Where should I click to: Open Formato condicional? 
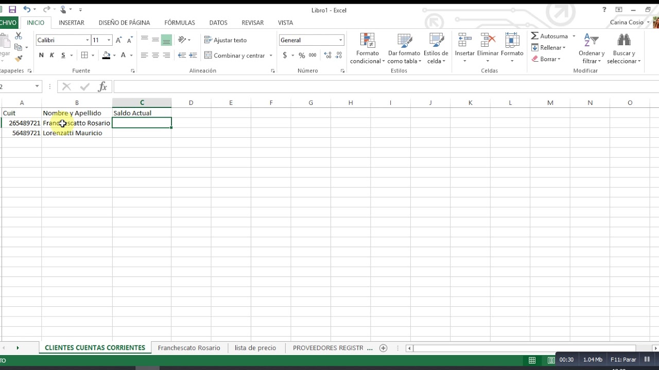368,49
